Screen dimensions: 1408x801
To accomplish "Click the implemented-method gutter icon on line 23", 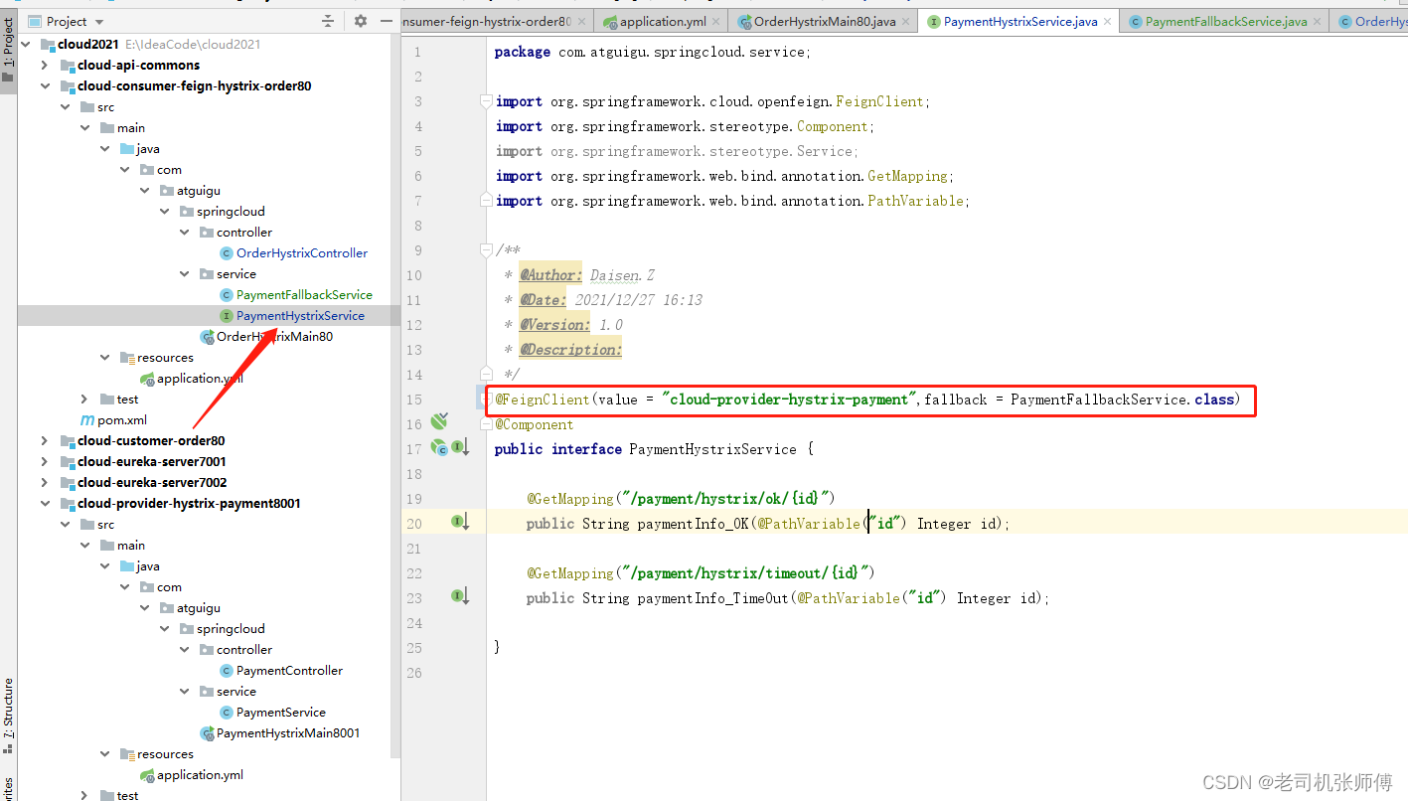I will (x=461, y=596).
